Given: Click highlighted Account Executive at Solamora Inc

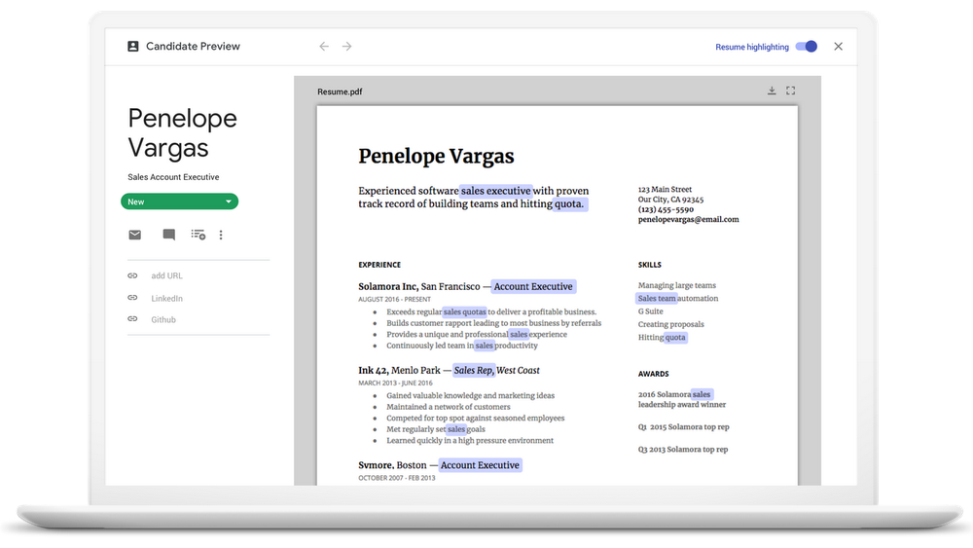Looking at the screenshot, I should pos(533,287).
